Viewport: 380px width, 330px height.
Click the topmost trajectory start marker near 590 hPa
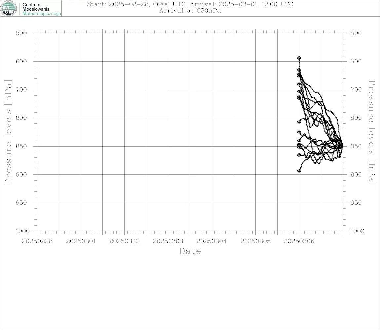(x=299, y=58)
